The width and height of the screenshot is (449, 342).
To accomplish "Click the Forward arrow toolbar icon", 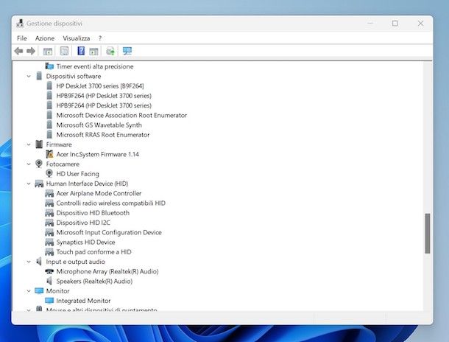I will click(31, 52).
